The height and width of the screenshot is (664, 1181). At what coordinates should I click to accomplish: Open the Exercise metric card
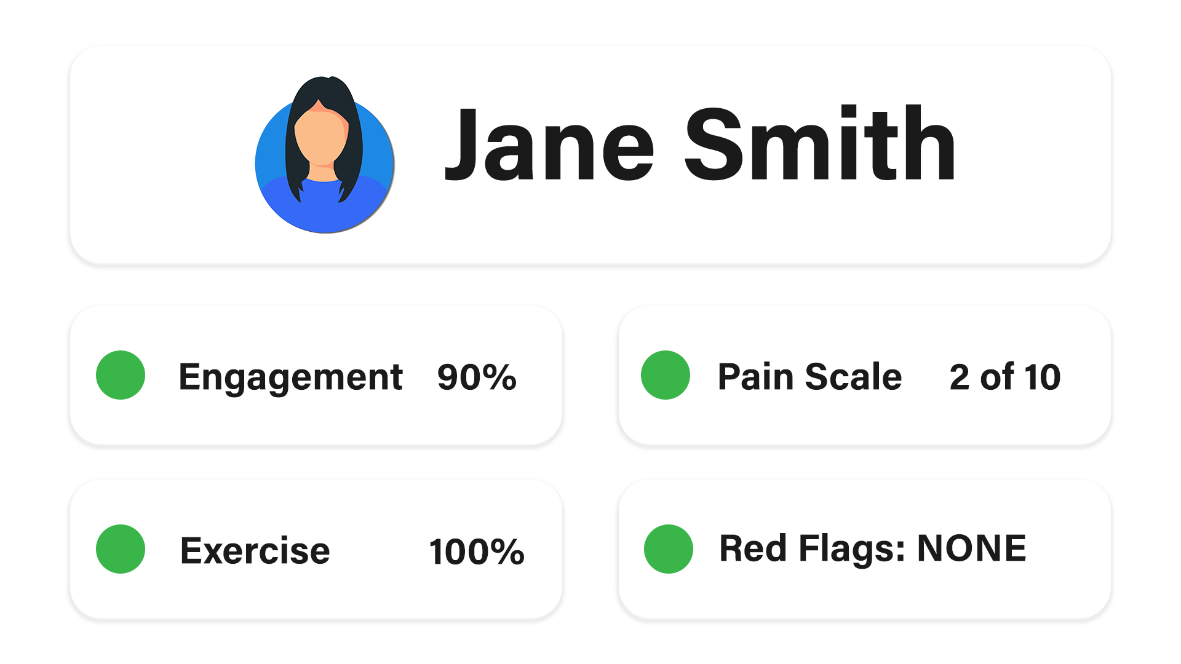tap(316, 596)
